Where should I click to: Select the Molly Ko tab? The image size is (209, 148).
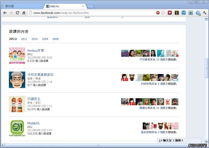click(65, 6)
